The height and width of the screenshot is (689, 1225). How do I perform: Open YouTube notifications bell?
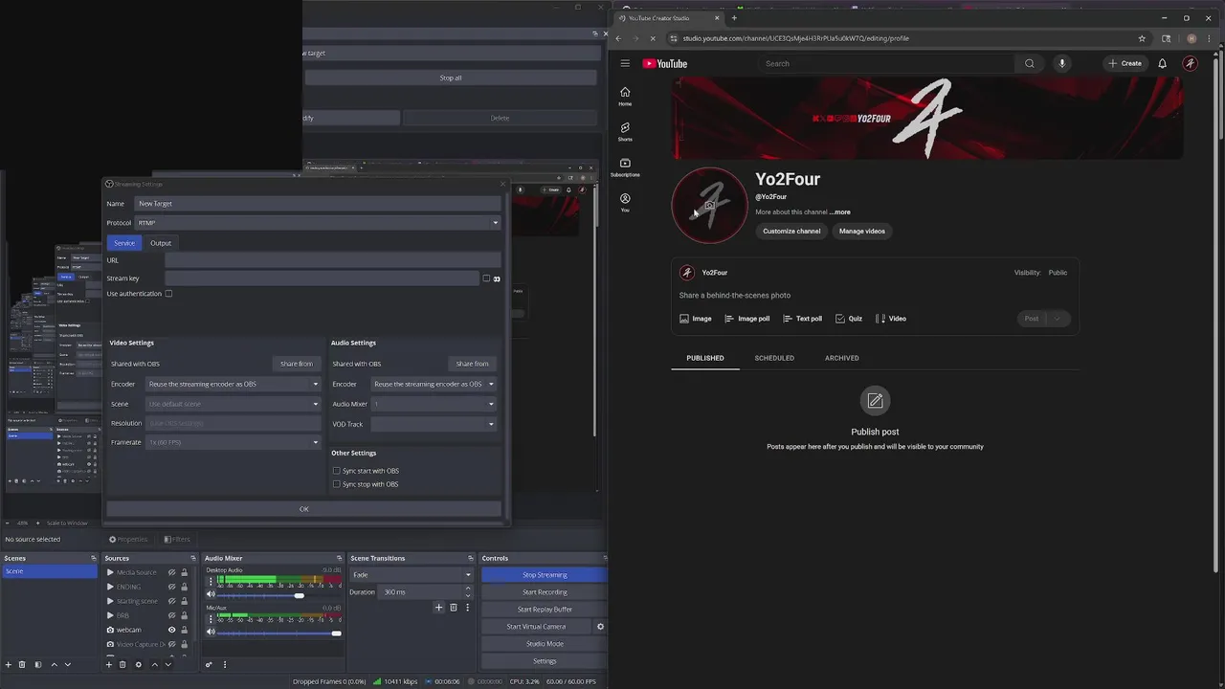1163,64
